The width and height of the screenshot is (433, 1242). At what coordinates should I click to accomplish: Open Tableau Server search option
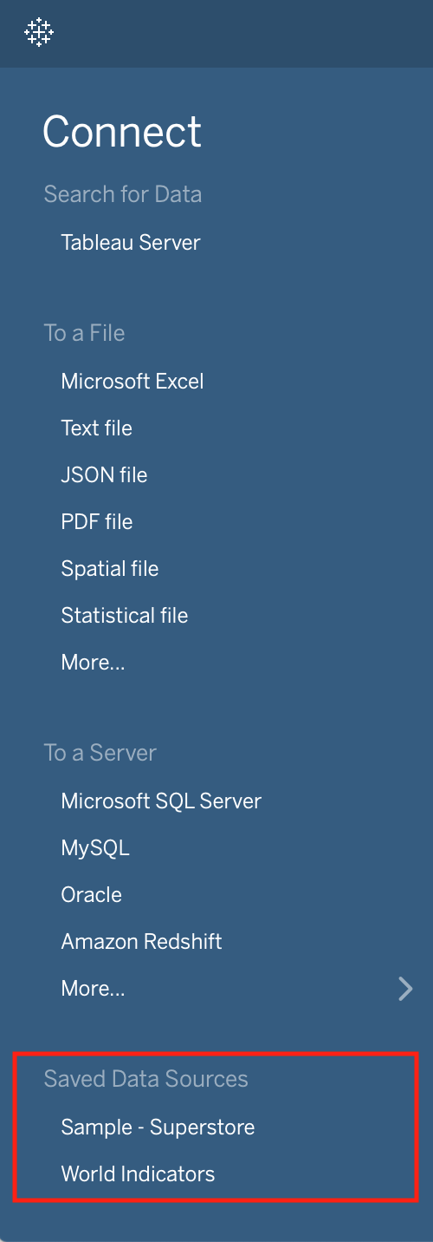coord(131,243)
